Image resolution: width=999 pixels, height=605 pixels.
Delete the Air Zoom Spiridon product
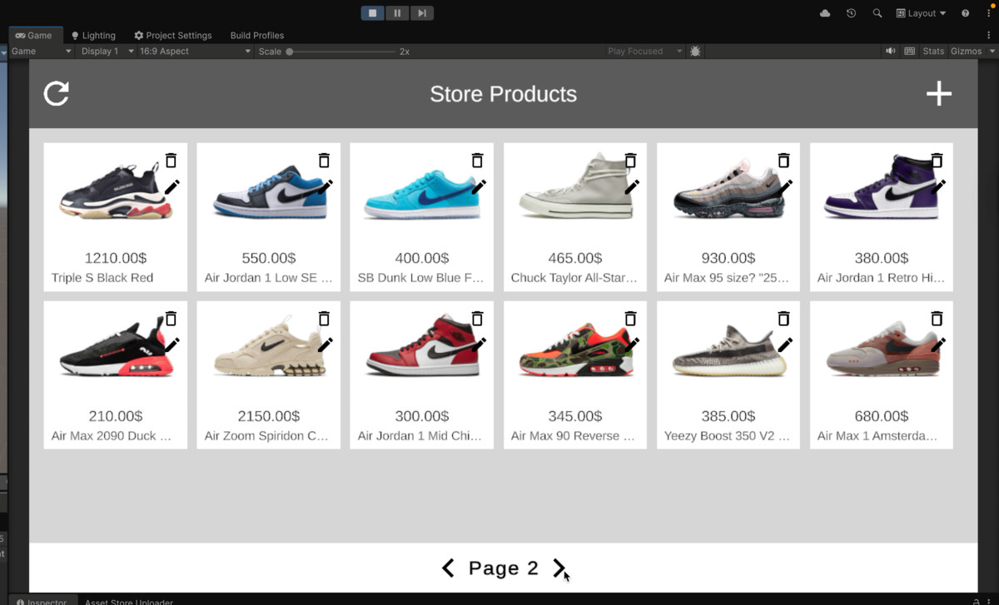pos(324,318)
